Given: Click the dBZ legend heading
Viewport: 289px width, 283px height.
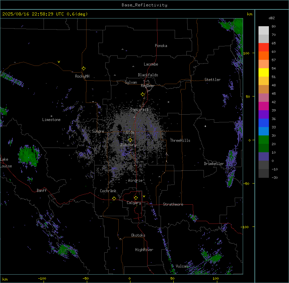Looking at the screenshot, I should (272, 18).
